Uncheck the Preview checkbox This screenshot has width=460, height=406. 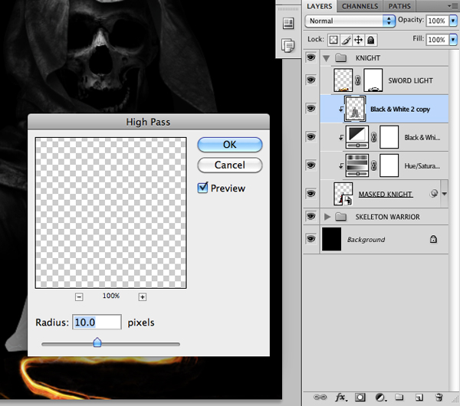(x=203, y=188)
